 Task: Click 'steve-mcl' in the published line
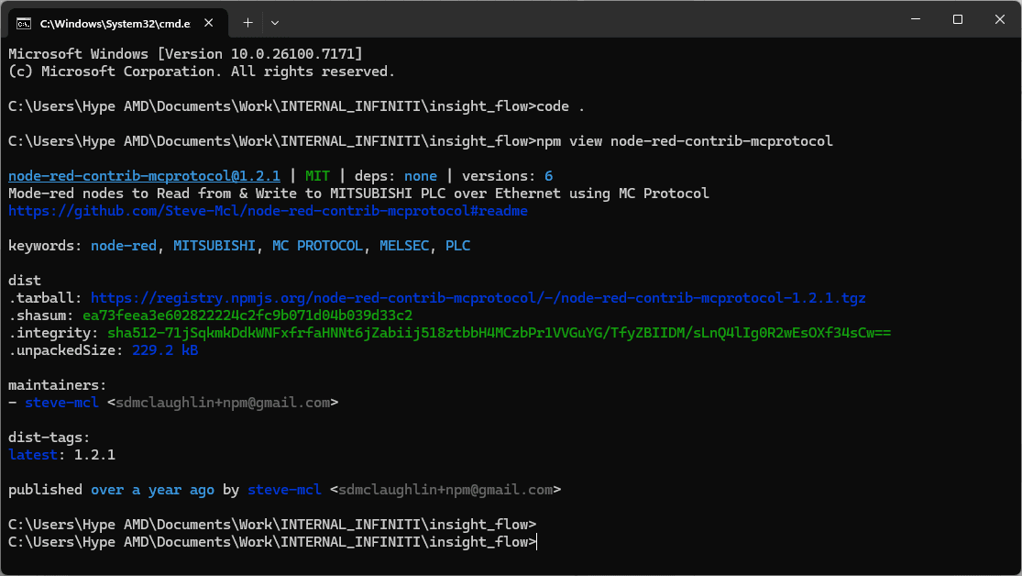pyautogui.click(x=284, y=490)
